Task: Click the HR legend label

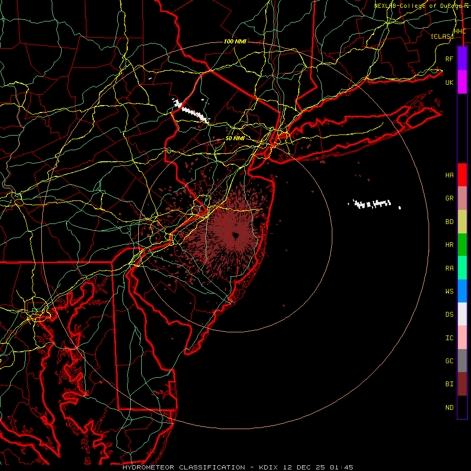Action: click(449, 245)
